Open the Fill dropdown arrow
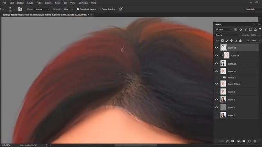 point(260,40)
